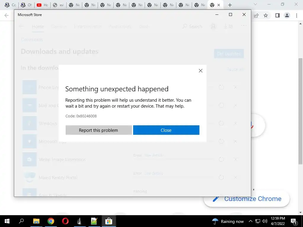Toggle Chrome side panel icon
The width and height of the screenshot is (303, 227).
[x=278, y=15]
